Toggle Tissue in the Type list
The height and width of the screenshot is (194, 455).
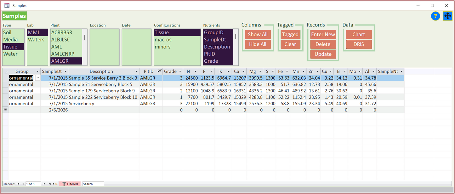13,47
